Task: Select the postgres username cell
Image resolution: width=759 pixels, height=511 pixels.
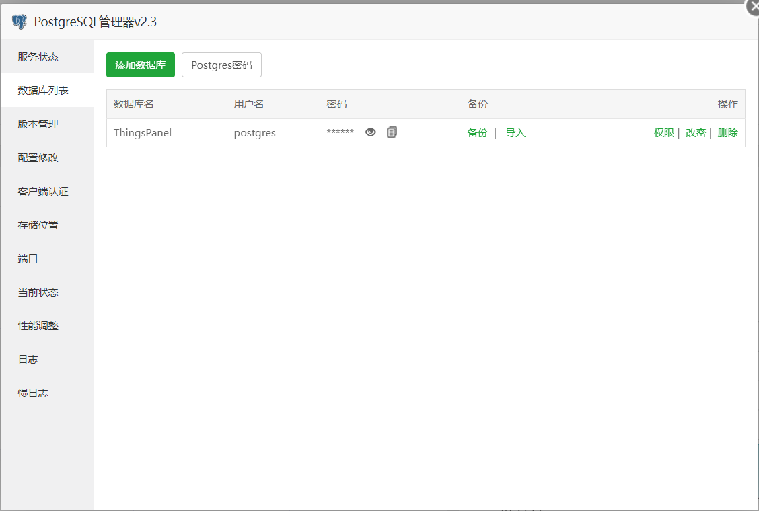Action: tap(254, 133)
